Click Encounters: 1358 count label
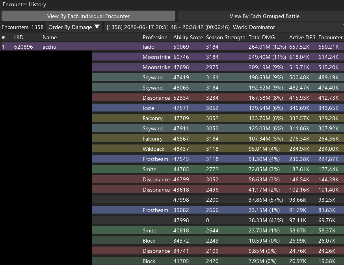 tap(22, 27)
